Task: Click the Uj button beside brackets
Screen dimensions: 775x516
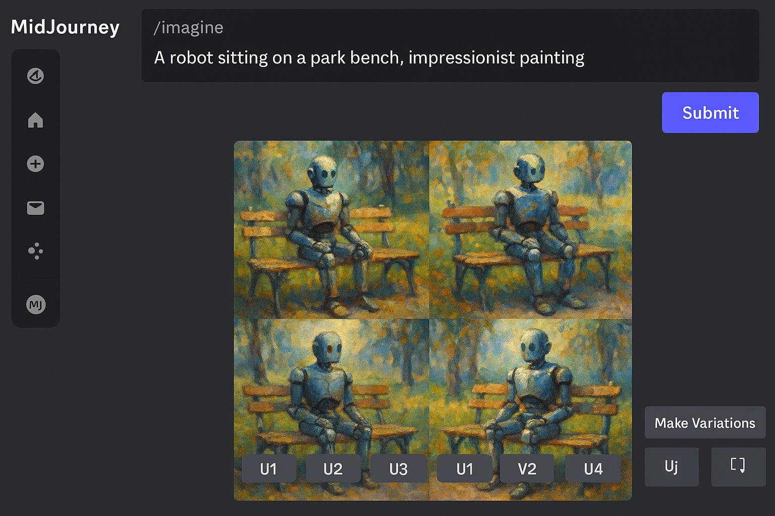Action: [672, 467]
